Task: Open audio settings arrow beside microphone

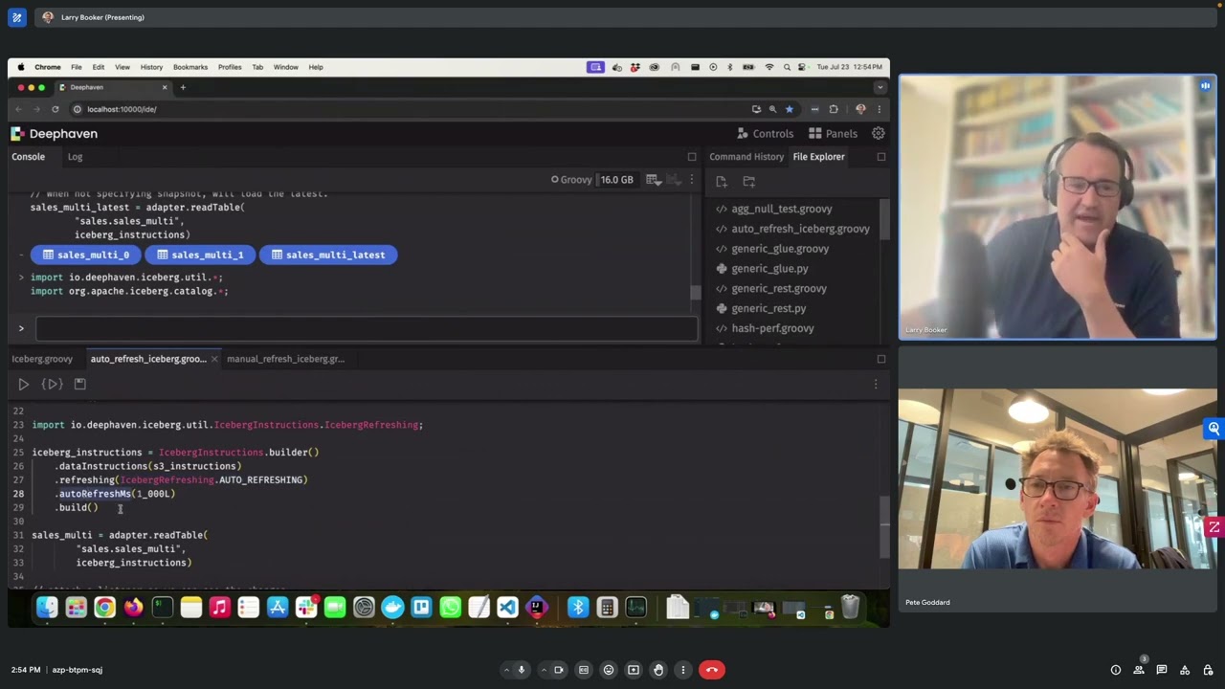Action: (x=505, y=670)
